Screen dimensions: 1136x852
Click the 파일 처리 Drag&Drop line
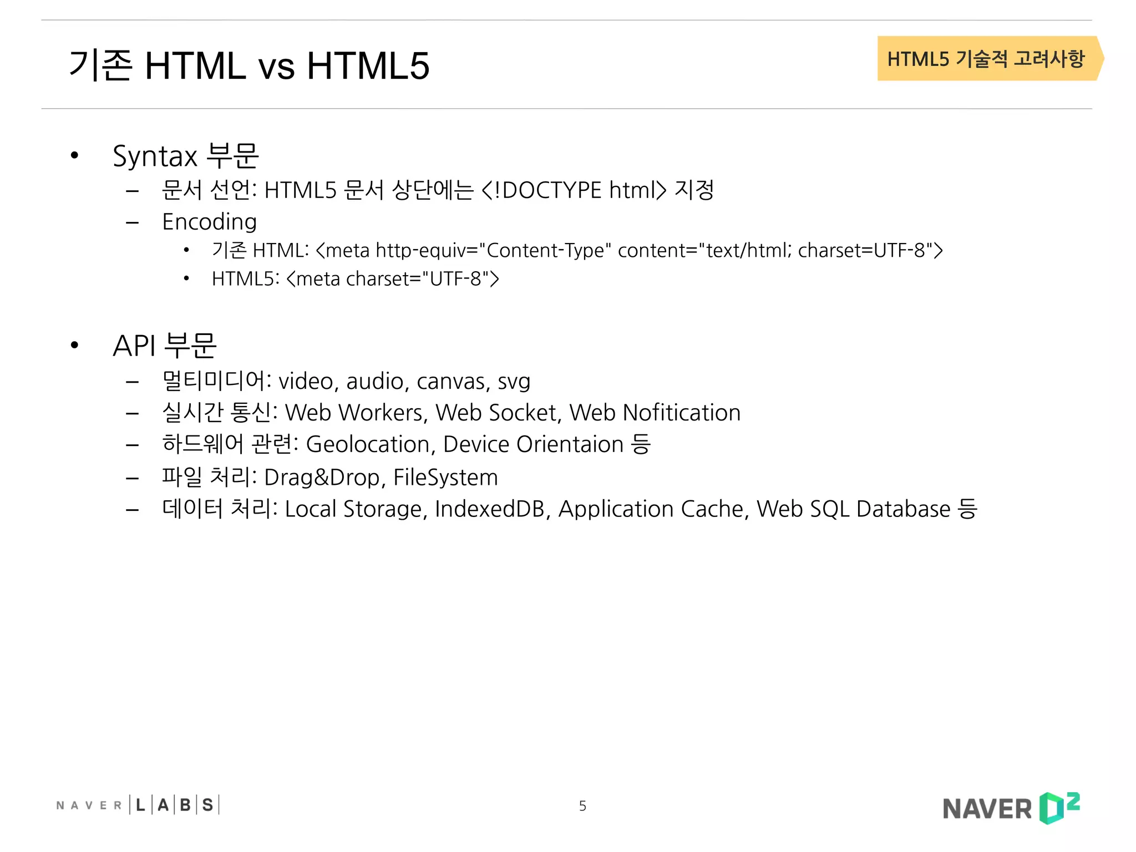click(329, 477)
